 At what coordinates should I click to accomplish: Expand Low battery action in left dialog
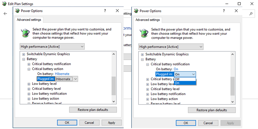29,99
